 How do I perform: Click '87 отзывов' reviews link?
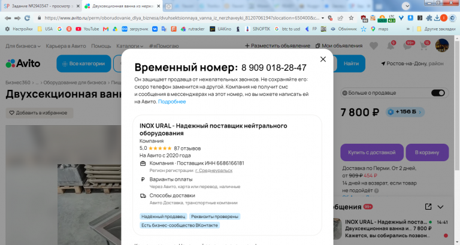[187, 149]
